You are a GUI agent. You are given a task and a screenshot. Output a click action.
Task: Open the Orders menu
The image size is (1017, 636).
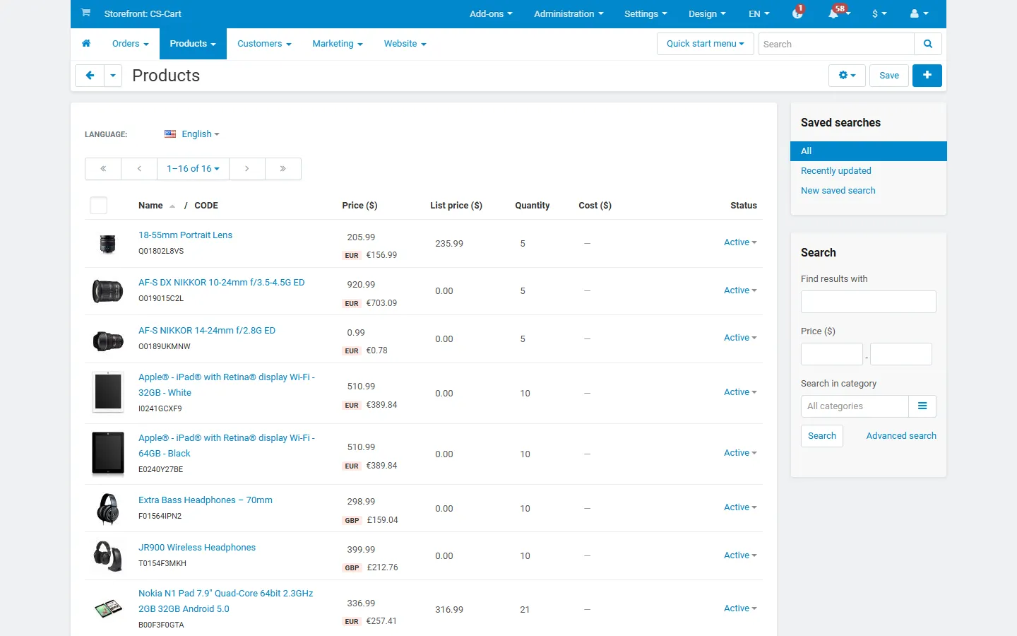[131, 44]
